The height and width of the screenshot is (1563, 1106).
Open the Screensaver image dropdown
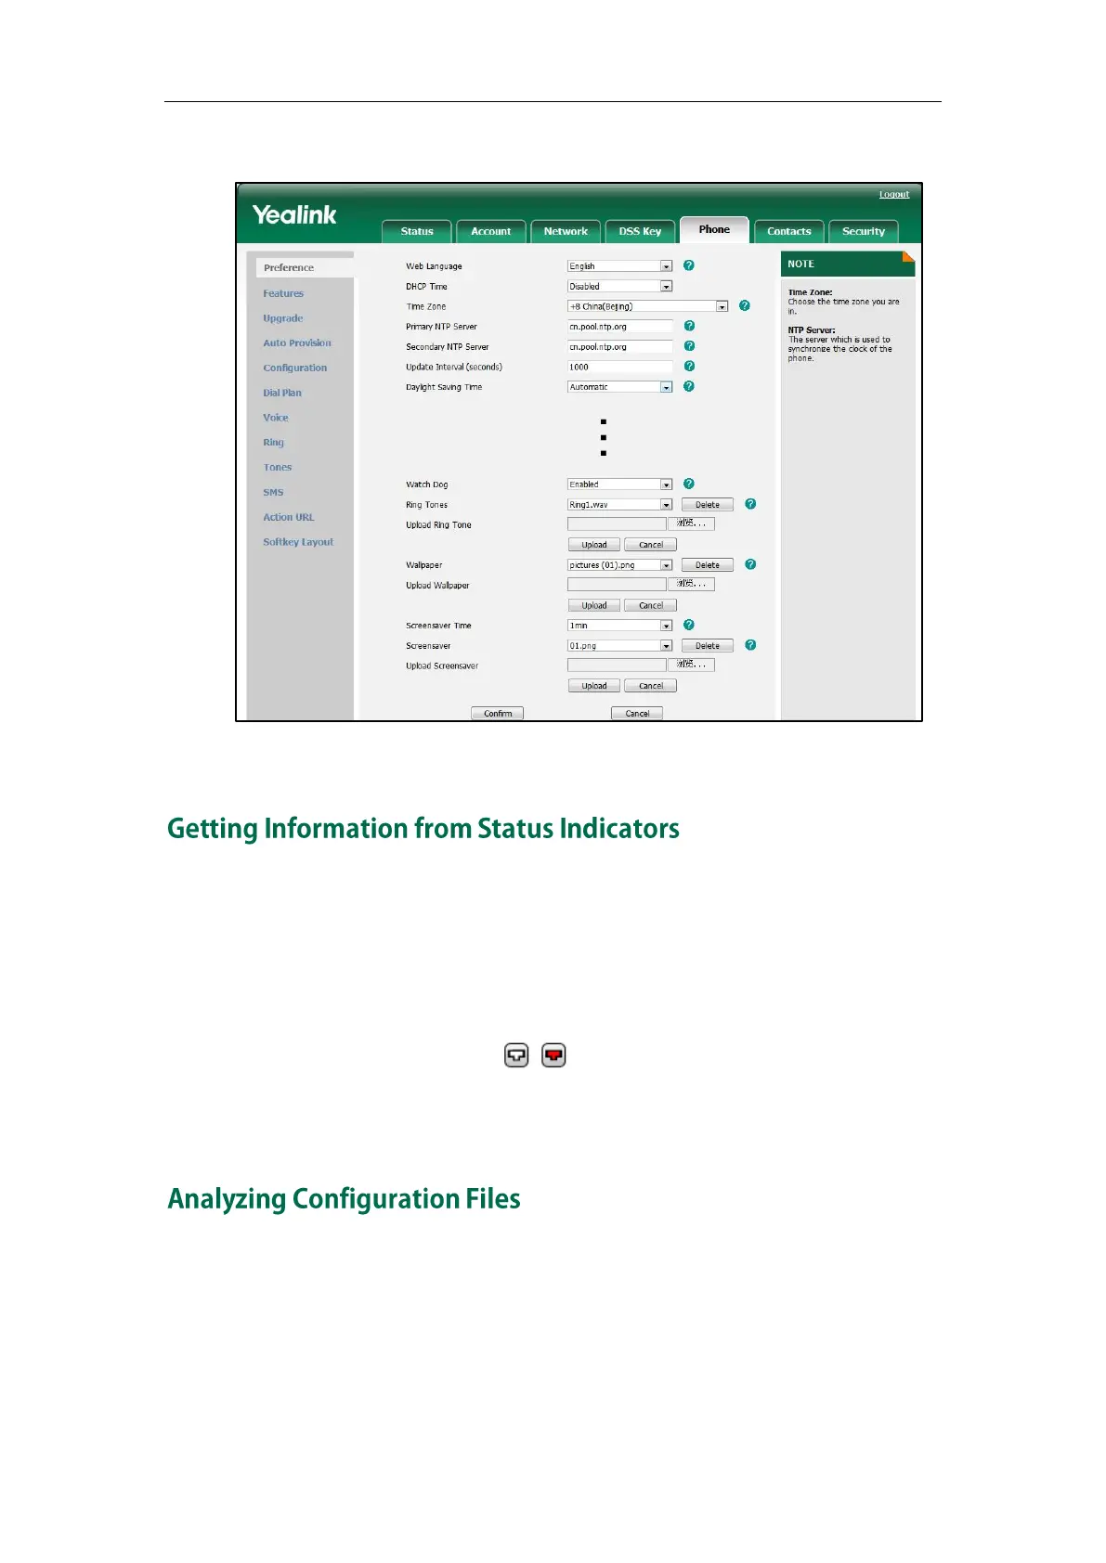pyautogui.click(x=619, y=646)
